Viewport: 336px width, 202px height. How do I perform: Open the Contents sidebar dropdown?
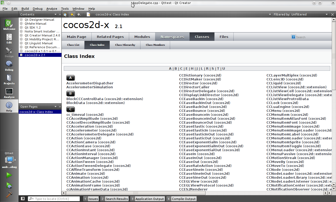click(x=55, y=14)
